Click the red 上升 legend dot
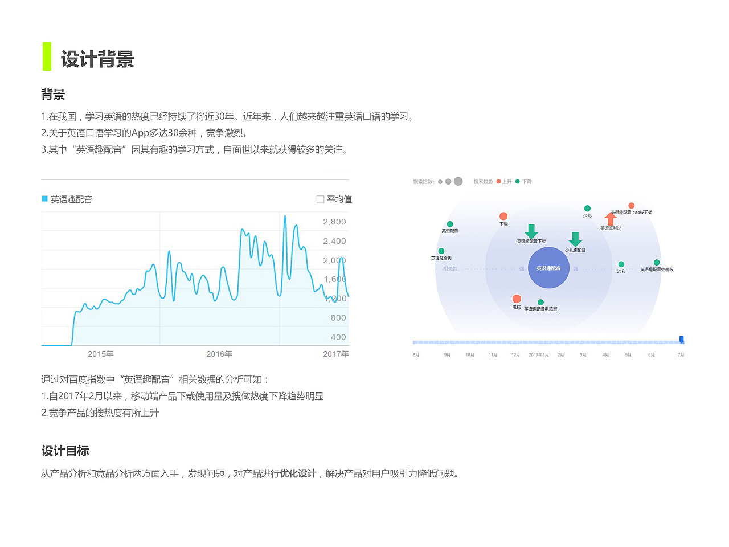Image resolution: width=729 pixels, height=547 pixels. point(498,182)
